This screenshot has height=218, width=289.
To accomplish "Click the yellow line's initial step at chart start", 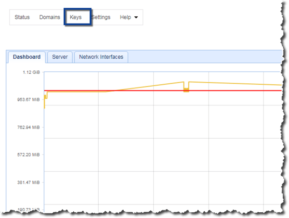I will [45, 98].
